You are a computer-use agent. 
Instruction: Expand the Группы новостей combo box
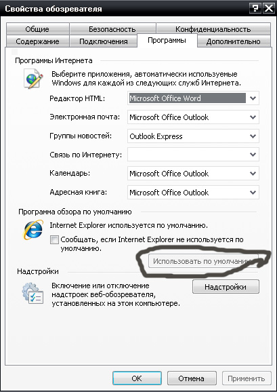click(x=253, y=136)
